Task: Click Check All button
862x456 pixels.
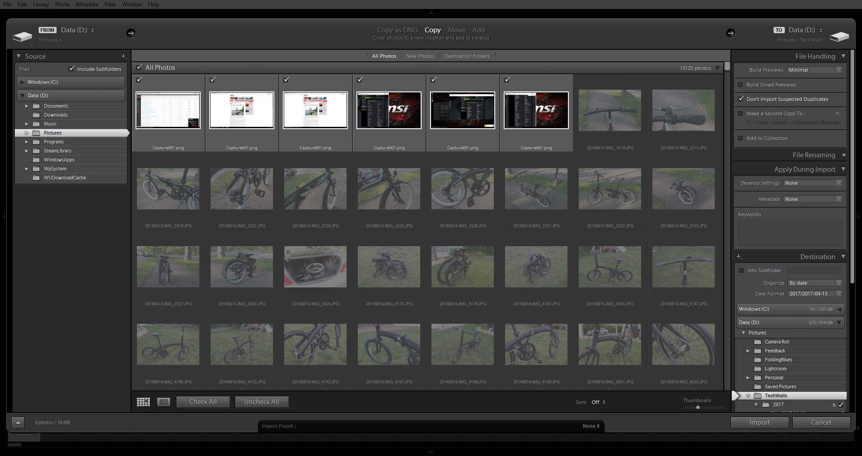Action: click(x=203, y=402)
